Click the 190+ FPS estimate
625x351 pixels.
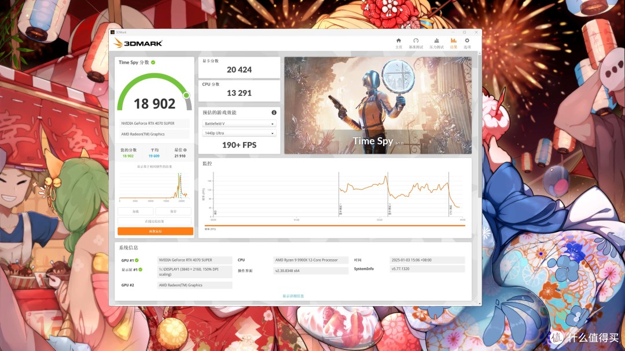(x=239, y=145)
